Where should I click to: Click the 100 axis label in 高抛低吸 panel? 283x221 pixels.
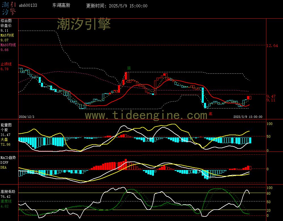(270, 188)
